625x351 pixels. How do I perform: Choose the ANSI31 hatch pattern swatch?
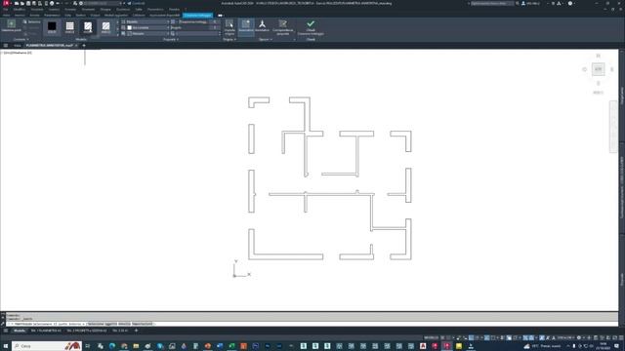pyautogui.click(x=88, y=27)
